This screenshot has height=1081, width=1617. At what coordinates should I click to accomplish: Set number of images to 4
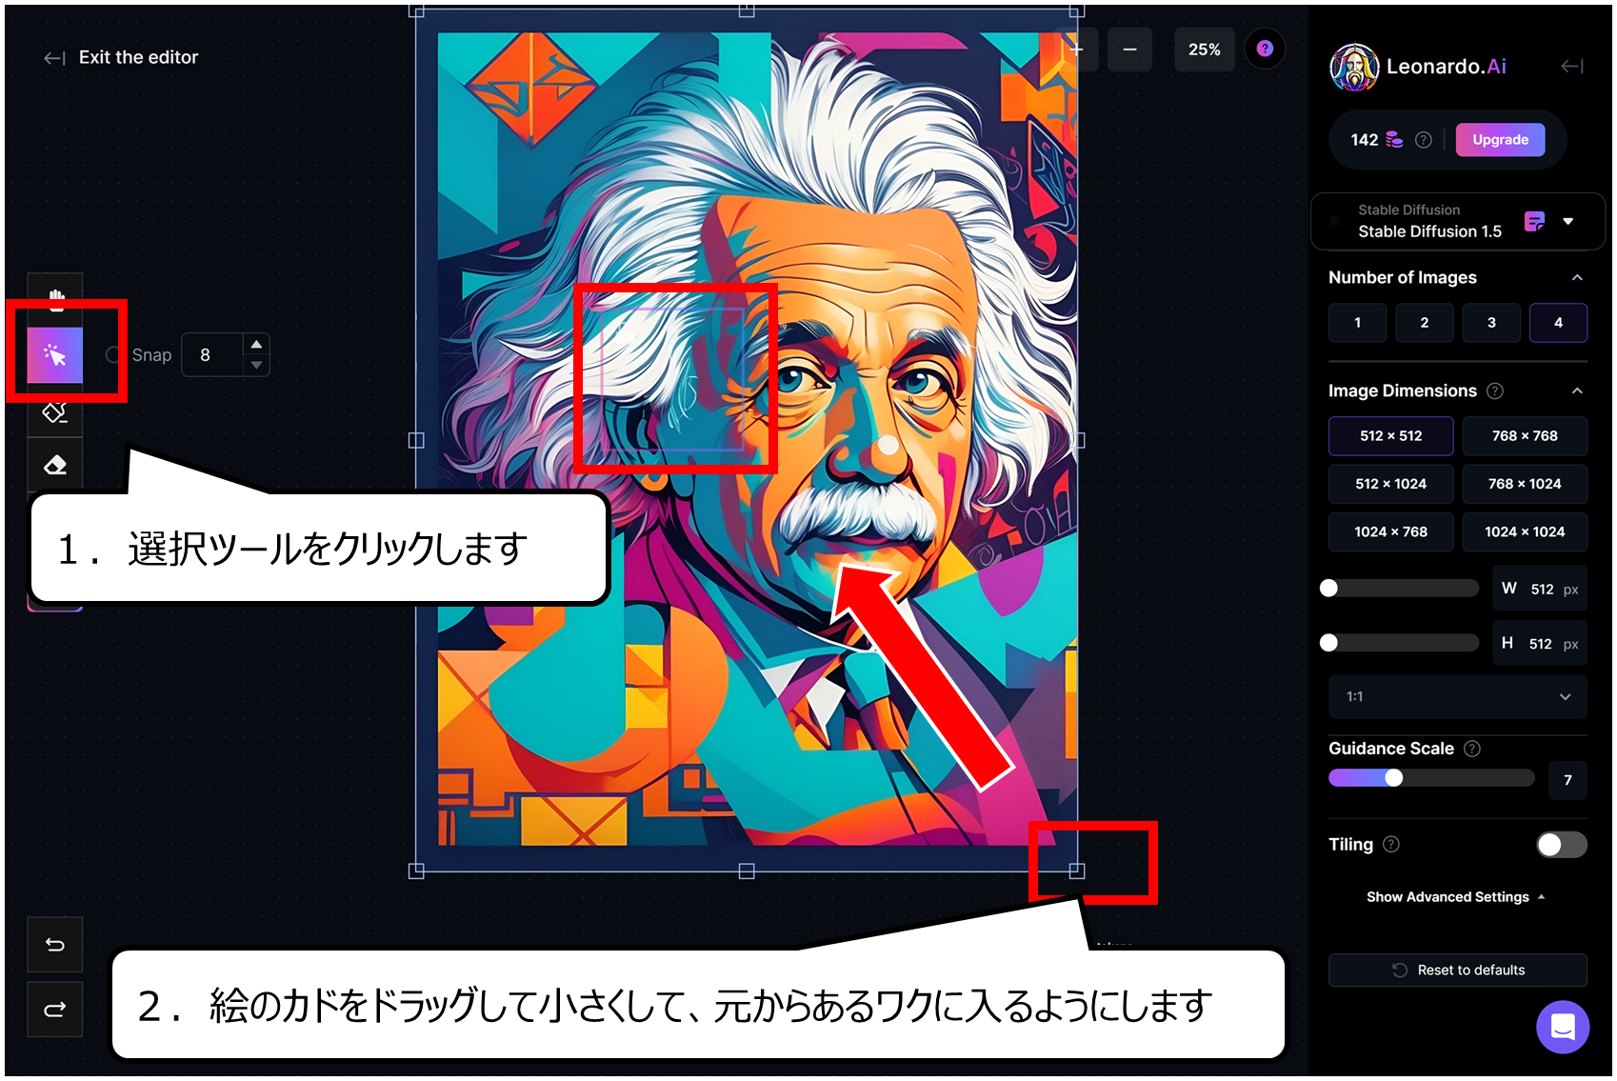click(1558, 323)
